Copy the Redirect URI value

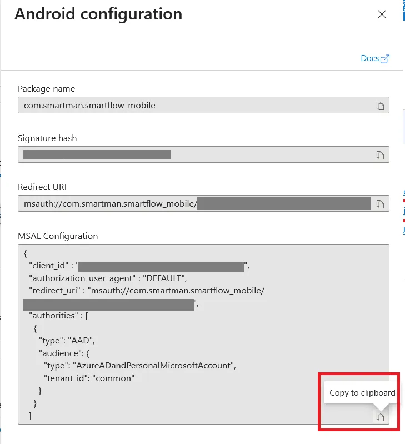click(x=380, y=204)
